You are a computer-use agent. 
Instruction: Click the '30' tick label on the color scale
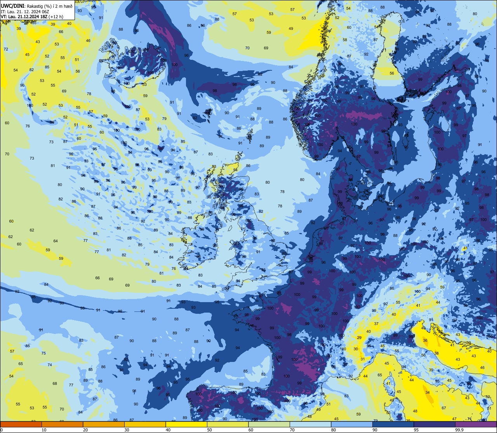point(127,430)
